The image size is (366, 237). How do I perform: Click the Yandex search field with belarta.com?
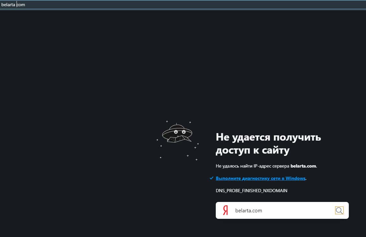pyautogui.click(x=283, y=211)
